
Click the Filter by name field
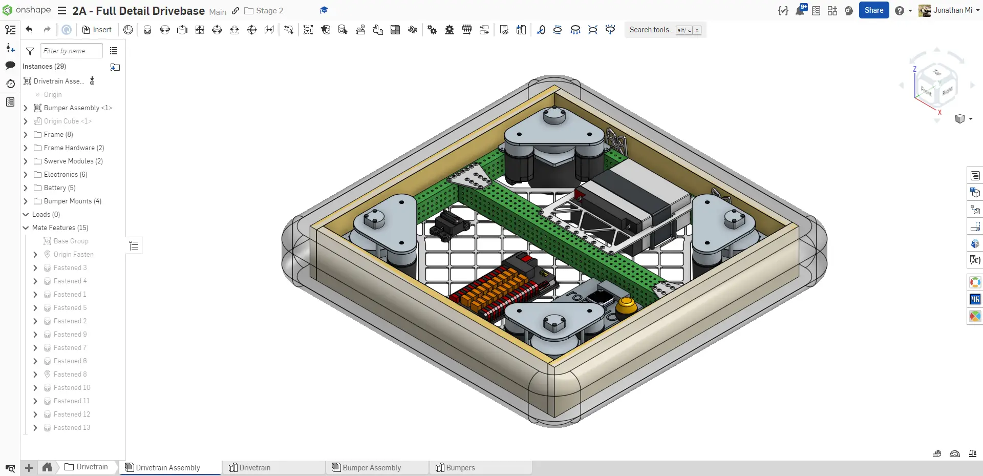[71, 51]
